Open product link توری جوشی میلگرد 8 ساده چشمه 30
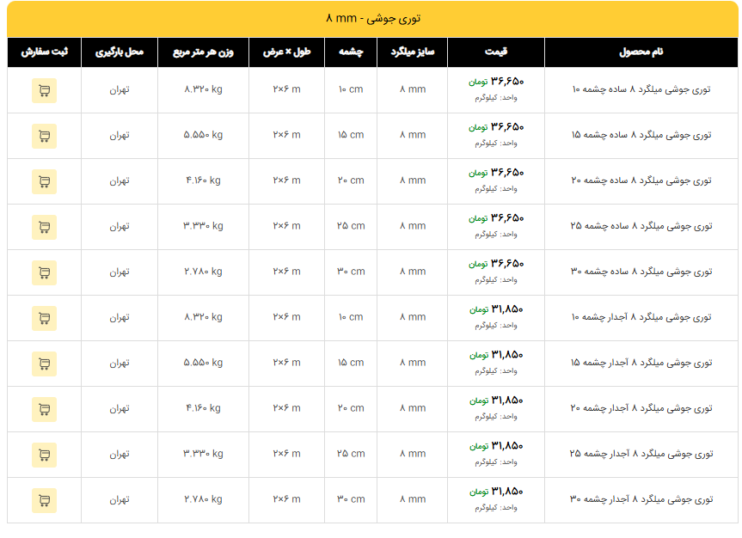 [641, 272]
